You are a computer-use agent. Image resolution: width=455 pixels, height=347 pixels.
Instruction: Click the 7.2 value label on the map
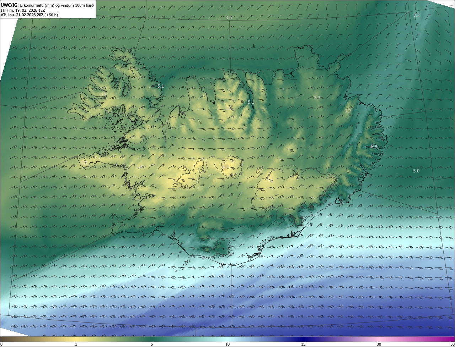[x=417, y=15]
